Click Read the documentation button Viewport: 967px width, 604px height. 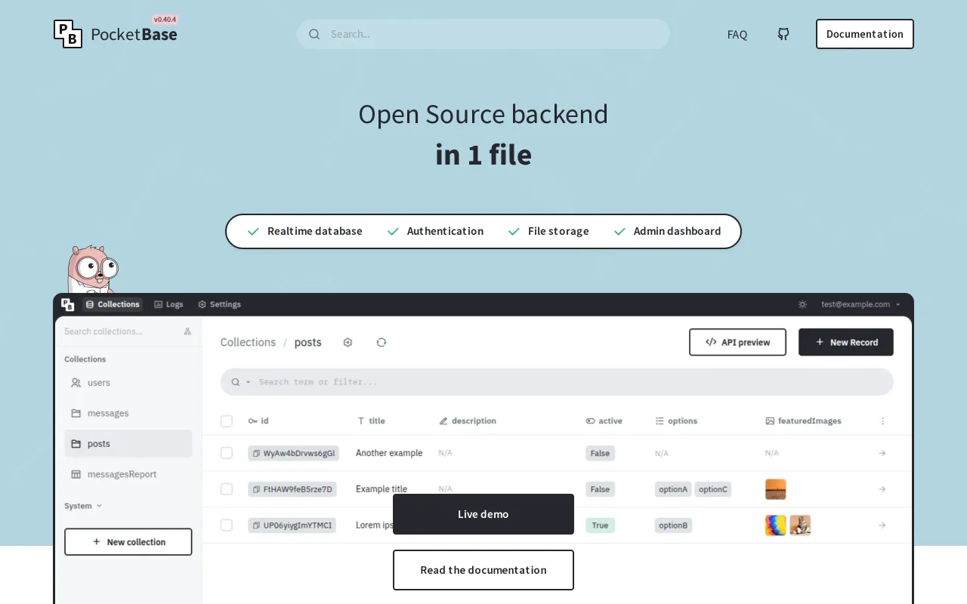click(483, 570)
